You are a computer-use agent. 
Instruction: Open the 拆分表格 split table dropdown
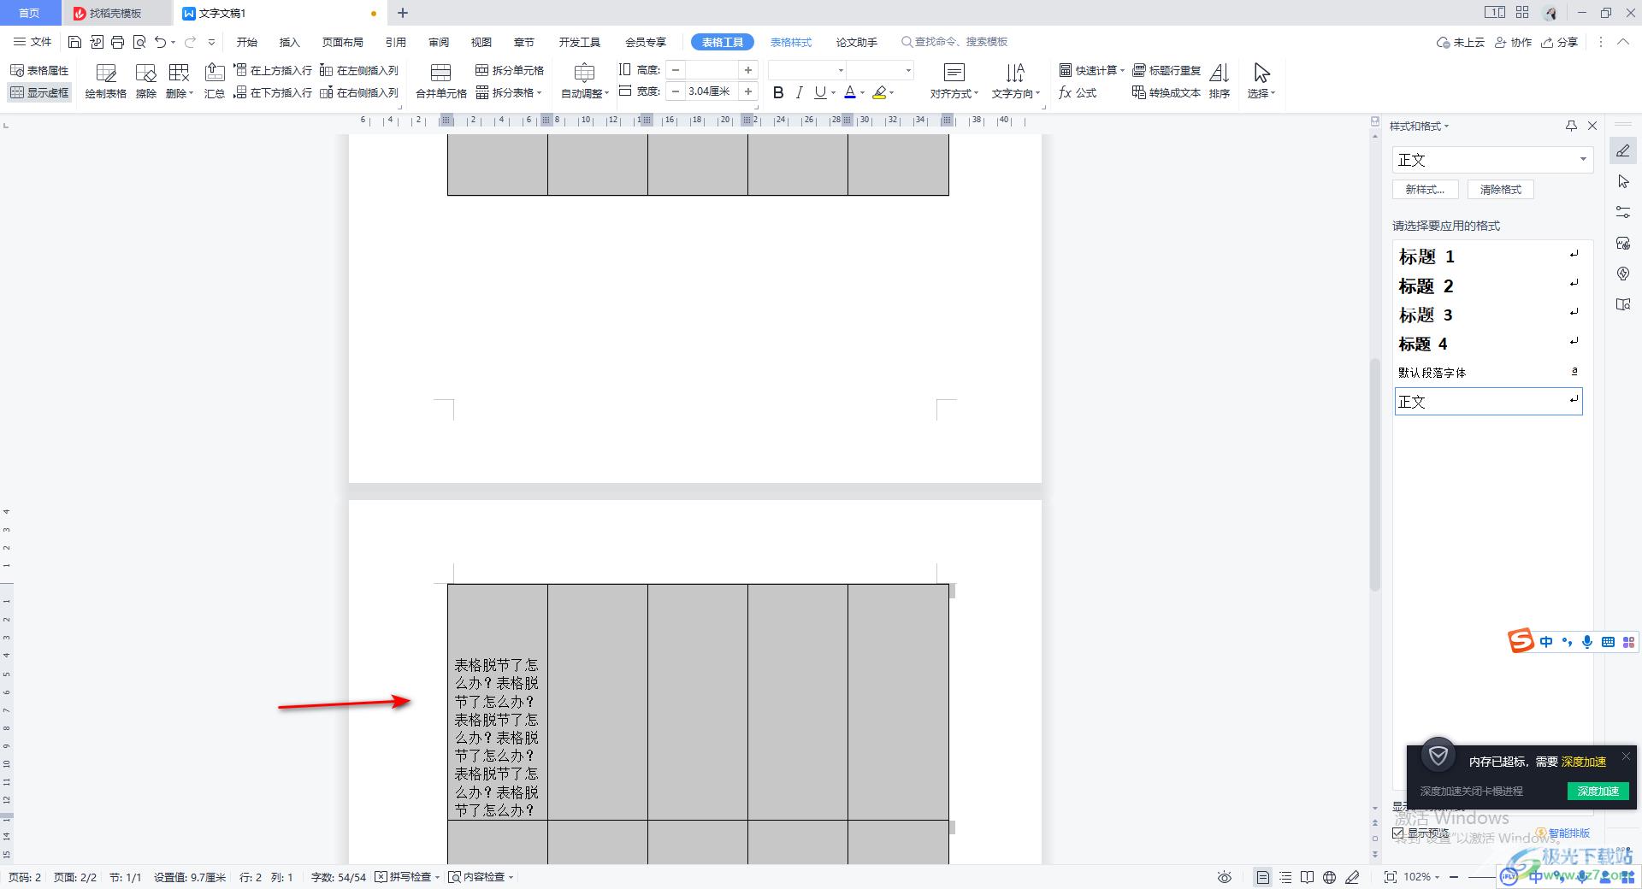[510, 92]
